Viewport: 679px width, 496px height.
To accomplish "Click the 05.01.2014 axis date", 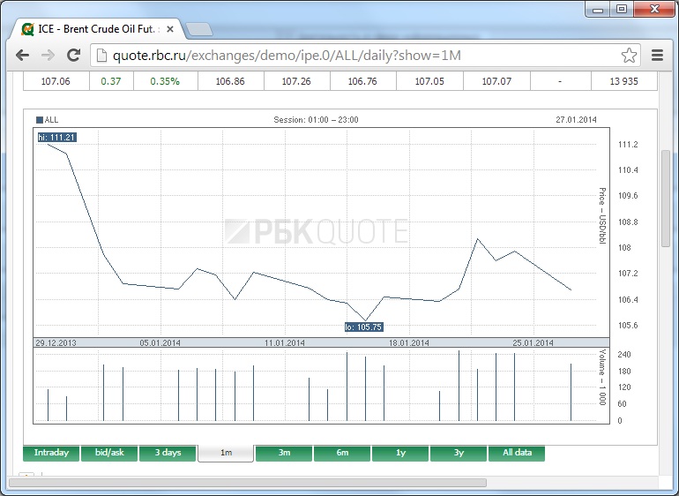I will pos(160,343).
